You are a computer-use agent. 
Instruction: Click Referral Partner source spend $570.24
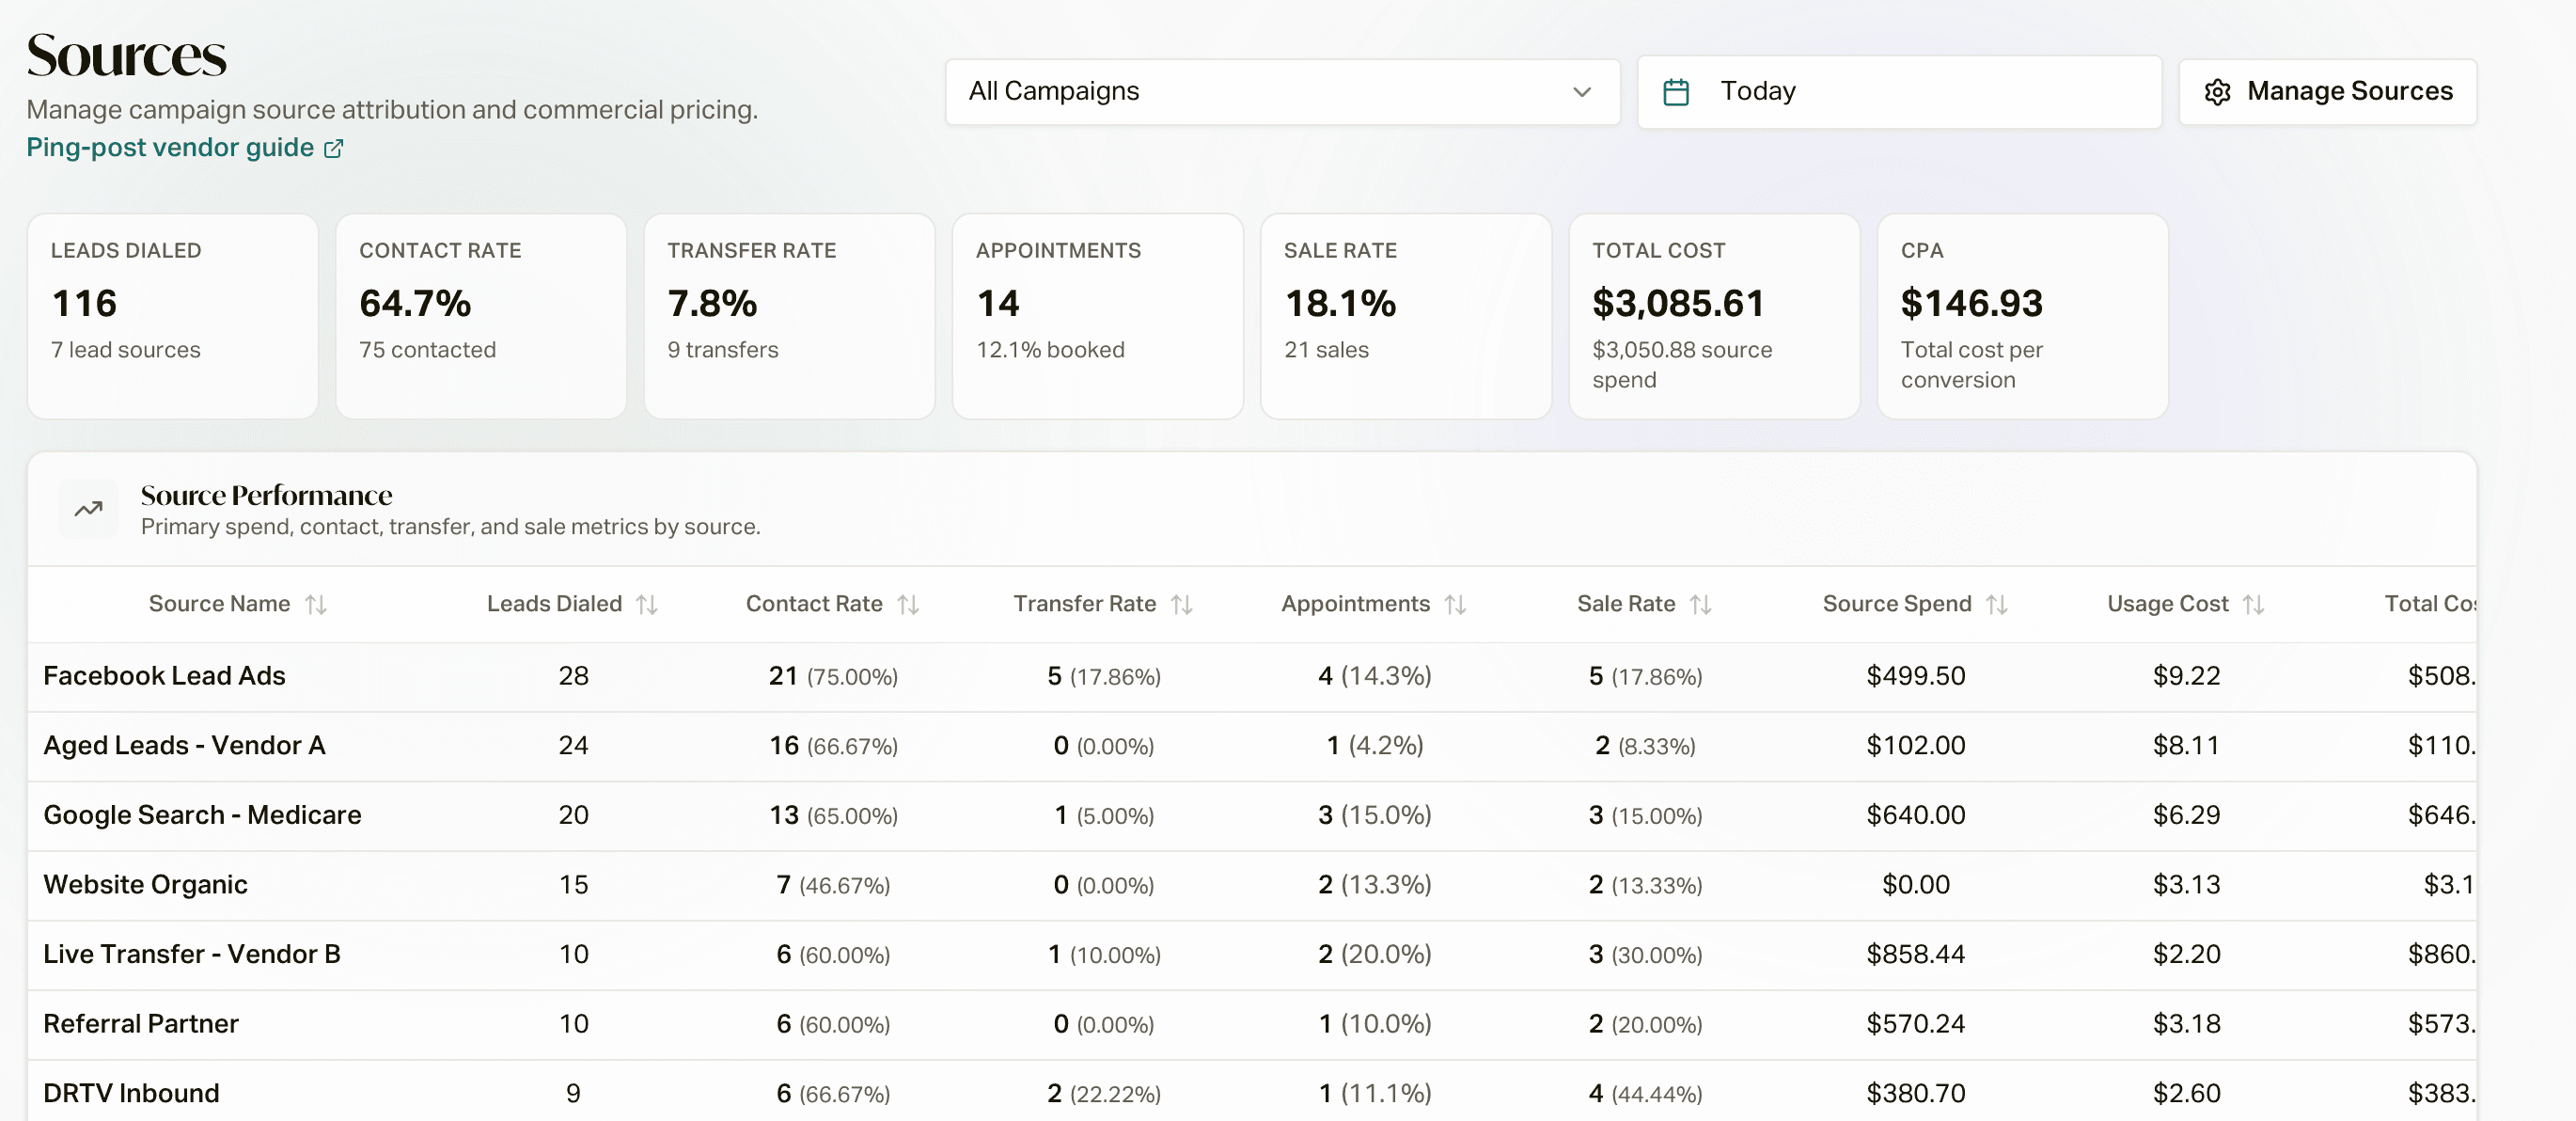click(x=1915, y=1024)
